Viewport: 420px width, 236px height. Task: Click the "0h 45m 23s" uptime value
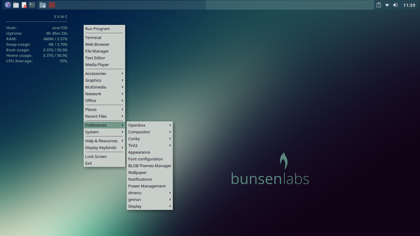point(57,33)
